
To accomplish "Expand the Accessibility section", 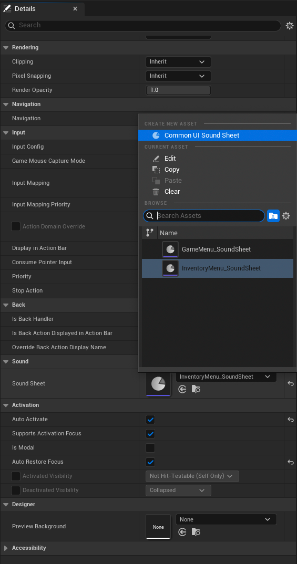I will click(x=6, y=548).
